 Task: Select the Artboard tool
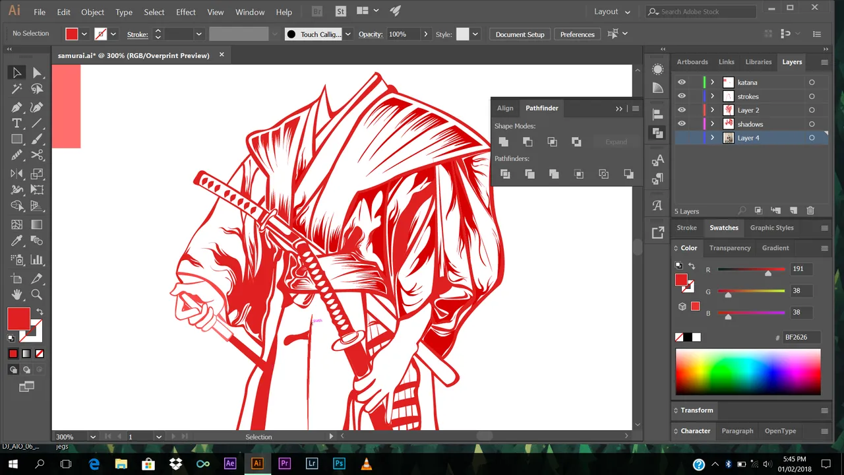(x=16, y=279)
